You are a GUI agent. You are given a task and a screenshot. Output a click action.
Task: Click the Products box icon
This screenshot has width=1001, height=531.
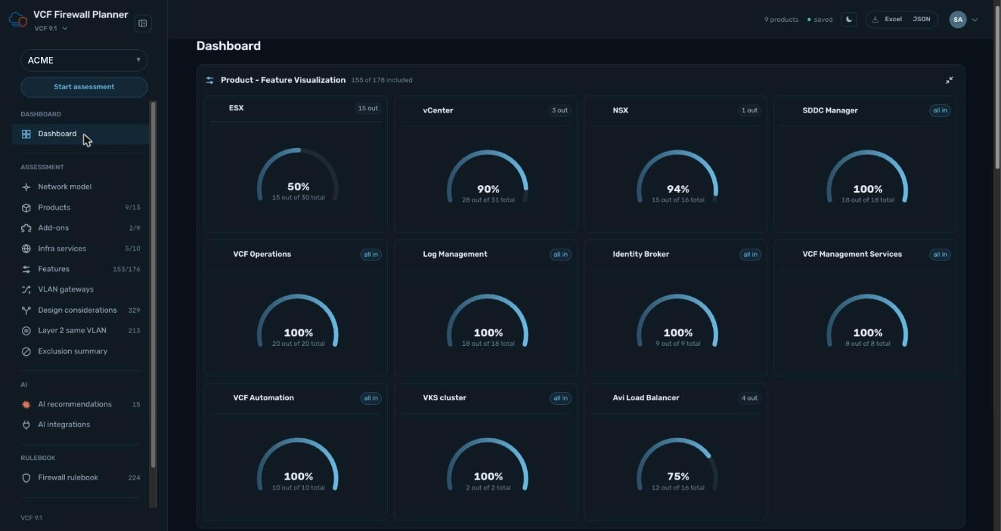click(26, 208)
